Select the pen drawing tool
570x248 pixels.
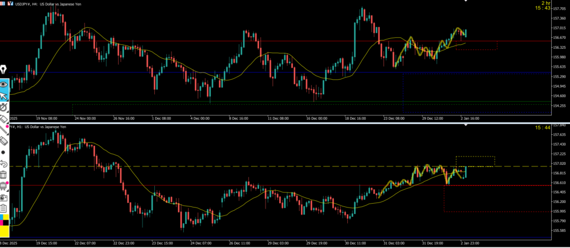pyautogui.click(x=3, y=69)
